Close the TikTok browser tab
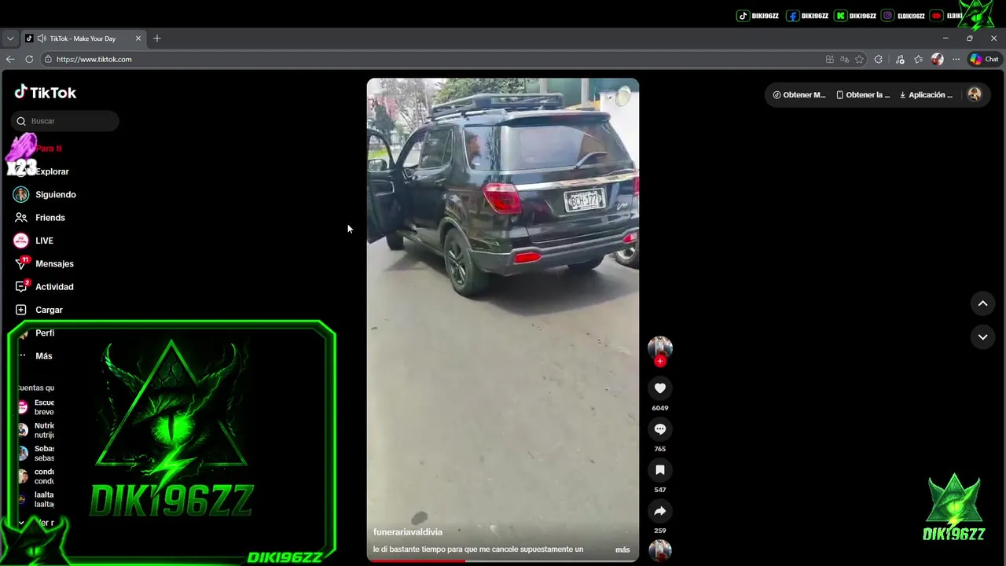The width and height of the screenshot is (1006, 566). [138, 38]
